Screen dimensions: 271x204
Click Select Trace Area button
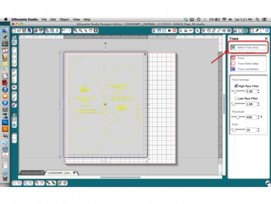(x=248, y=47)
